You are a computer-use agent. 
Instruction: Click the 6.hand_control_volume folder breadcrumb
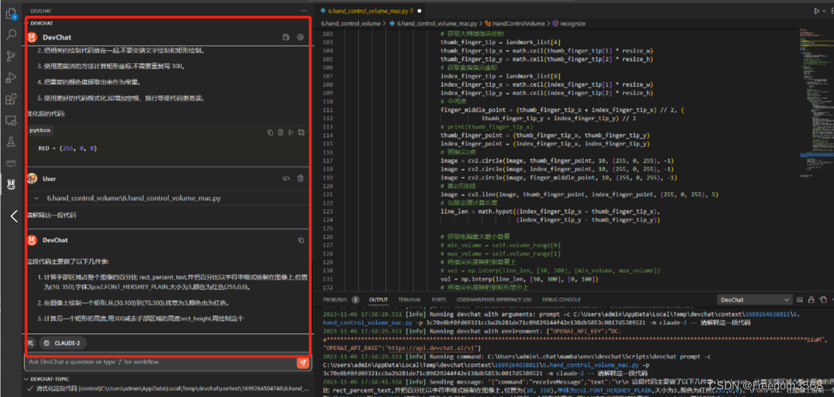click(x=351, y=23)
